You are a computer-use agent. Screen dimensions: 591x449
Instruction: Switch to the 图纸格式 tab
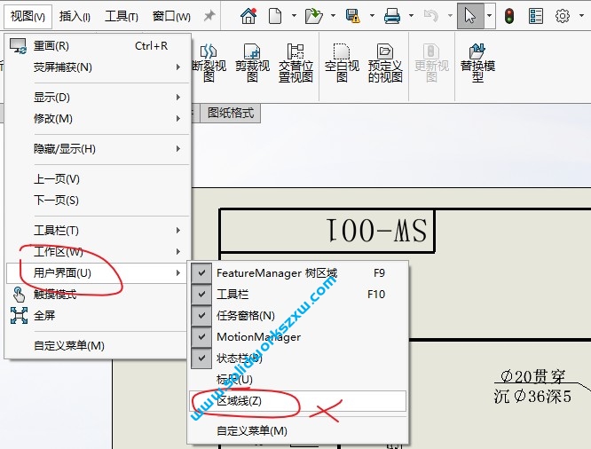tap(231, 113)
